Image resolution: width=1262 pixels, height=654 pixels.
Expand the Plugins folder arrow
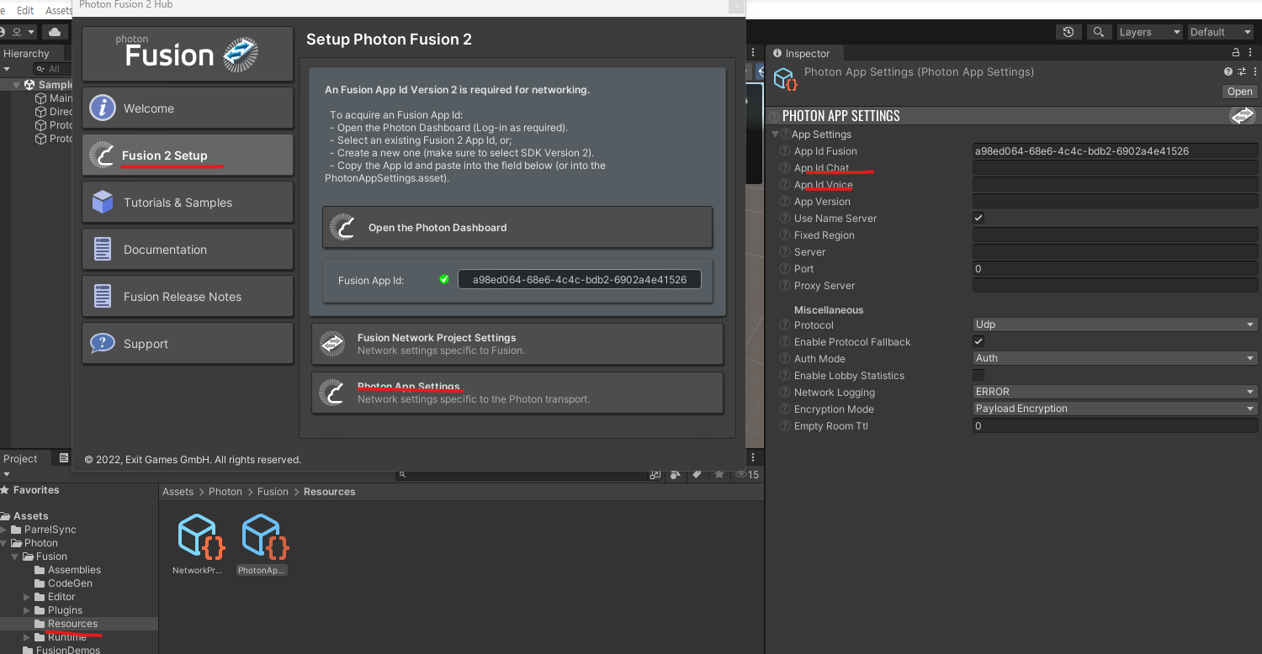pyautogui.click(x=27, y=610)
